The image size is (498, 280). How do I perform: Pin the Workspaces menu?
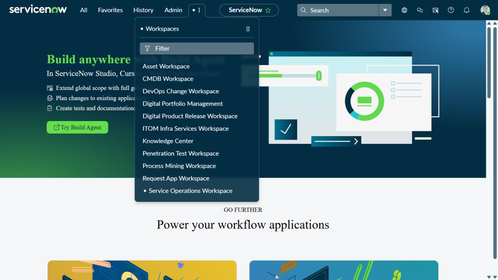248,29
